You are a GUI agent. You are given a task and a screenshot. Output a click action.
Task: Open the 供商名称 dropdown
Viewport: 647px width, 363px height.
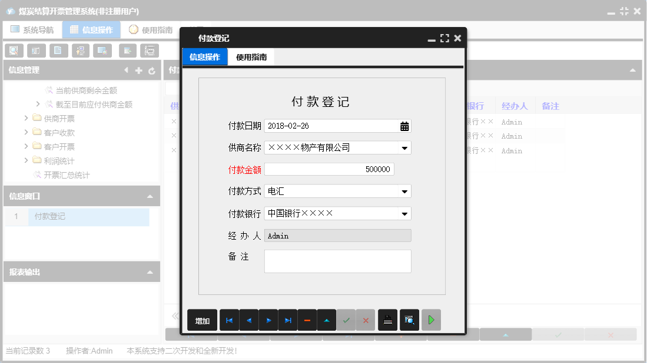pyautogui.click(x=403, y=147)
